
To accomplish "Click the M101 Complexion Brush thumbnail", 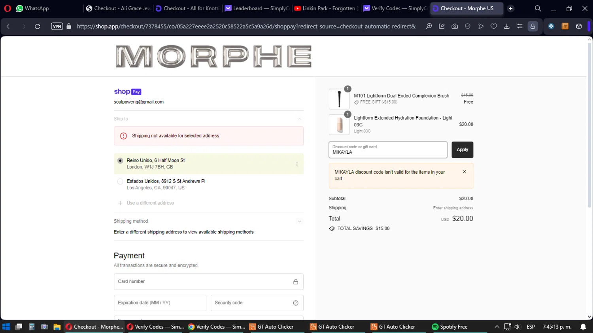I will (x=339, y=99).
